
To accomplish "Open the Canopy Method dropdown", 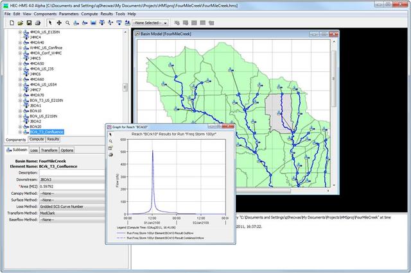I will pyautogui.click(x=71, y=194).
